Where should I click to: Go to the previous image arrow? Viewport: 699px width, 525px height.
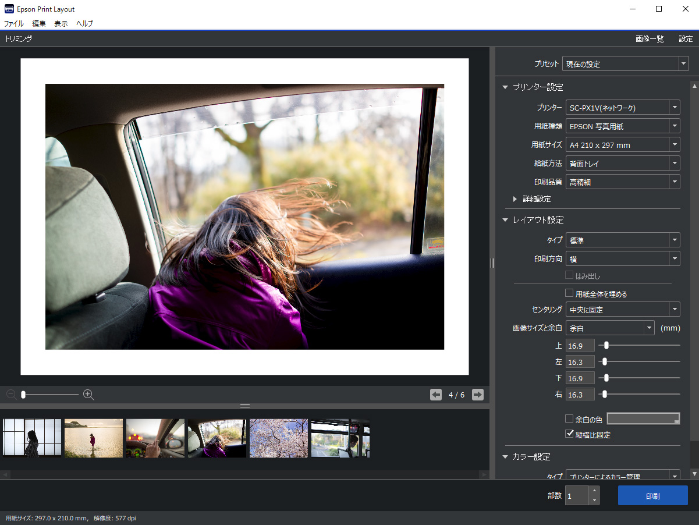[x=436, y=395]
